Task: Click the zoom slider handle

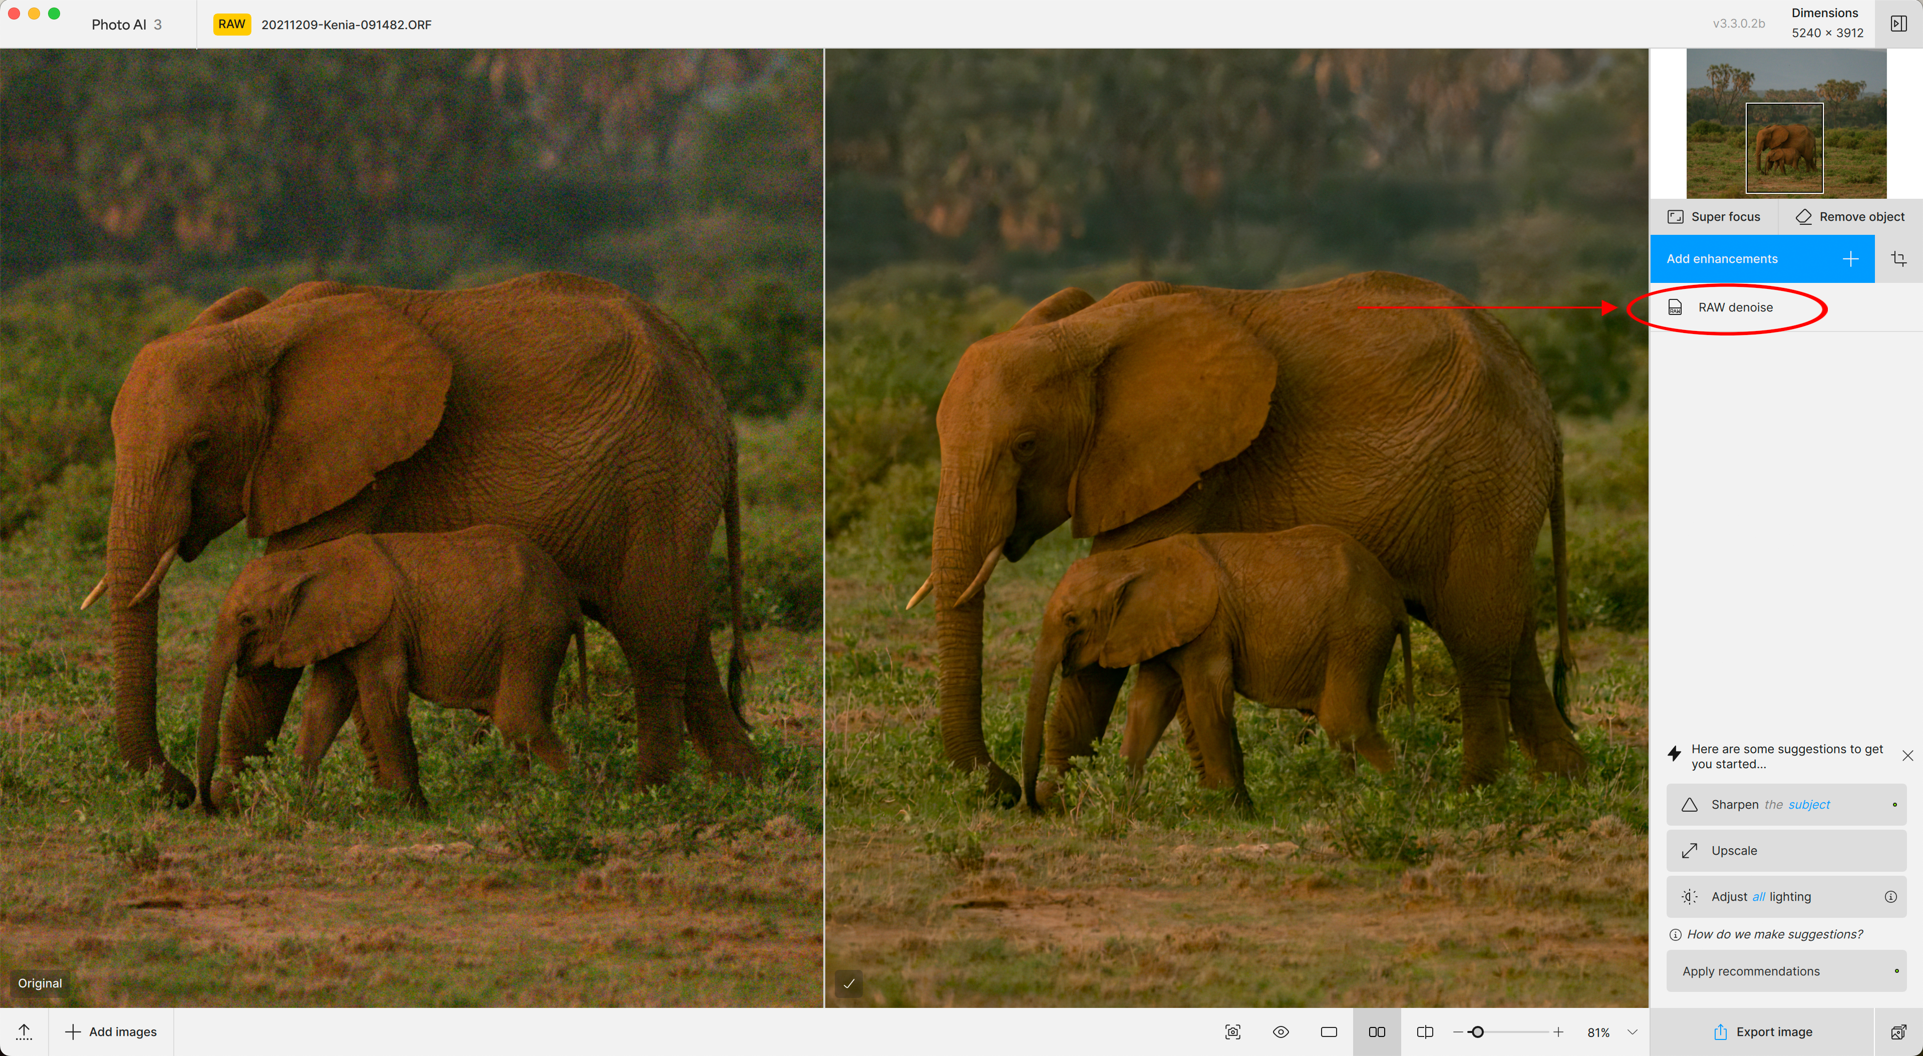Action: coord(1477,1032)
